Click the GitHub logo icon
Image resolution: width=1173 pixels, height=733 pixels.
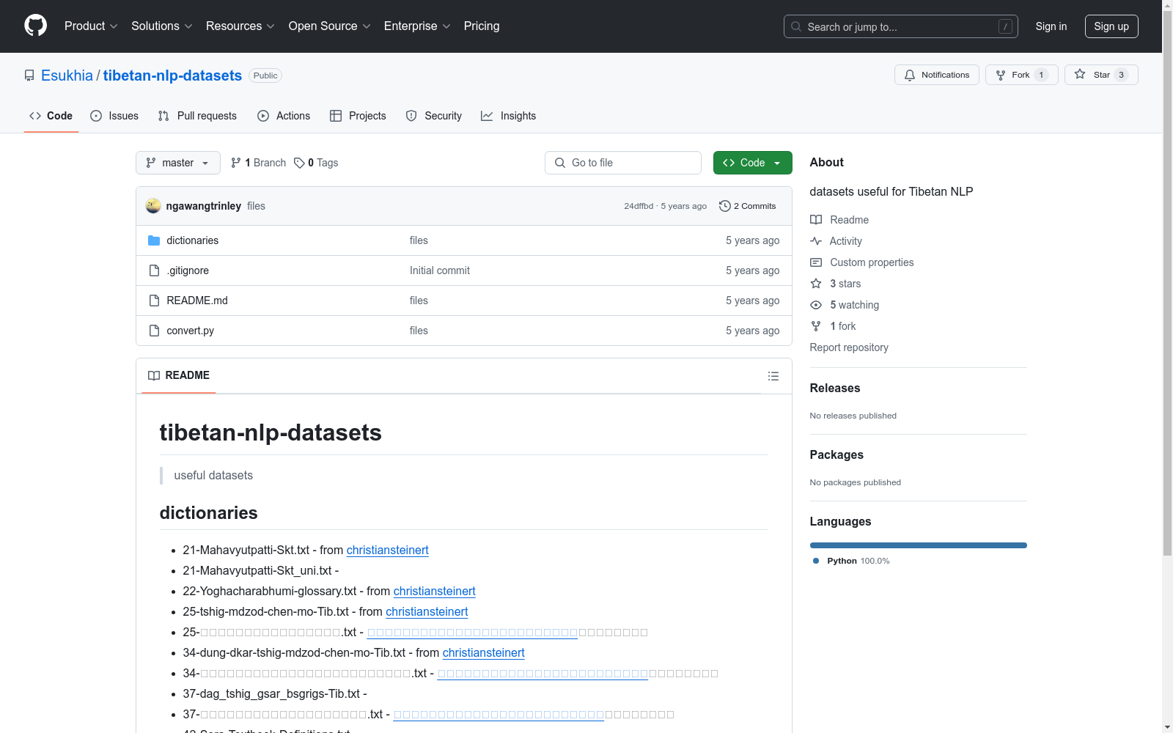tap(35, 26)
